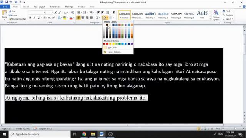Screen dimensions: 246x138
Task: Apply strikethrough formatting
Action: pos(45,18)
